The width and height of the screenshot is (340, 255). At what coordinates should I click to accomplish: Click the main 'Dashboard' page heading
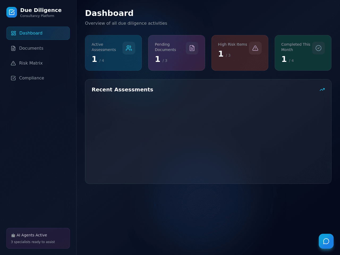click(109, 13)
